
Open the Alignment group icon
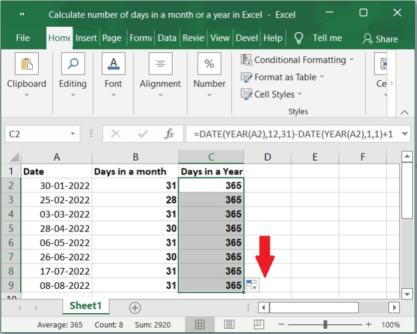(x=160, y=64)
